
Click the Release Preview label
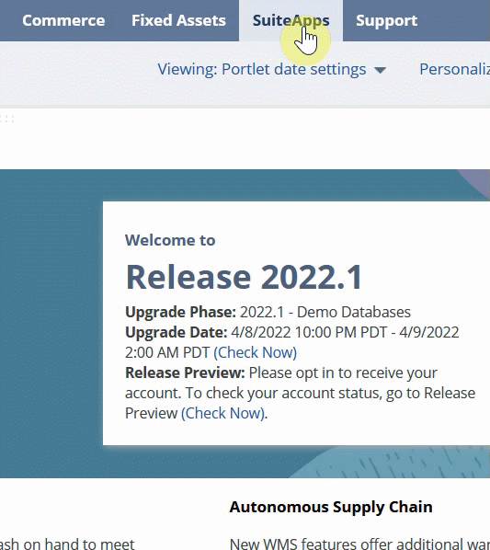point(185,372)
